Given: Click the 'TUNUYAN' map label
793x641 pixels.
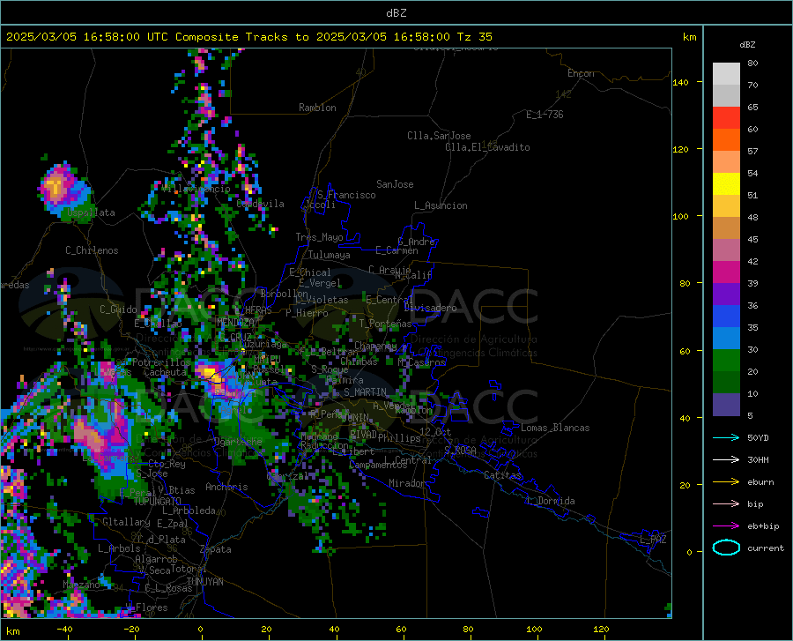Looking at the screenshot, I should 204,582.
